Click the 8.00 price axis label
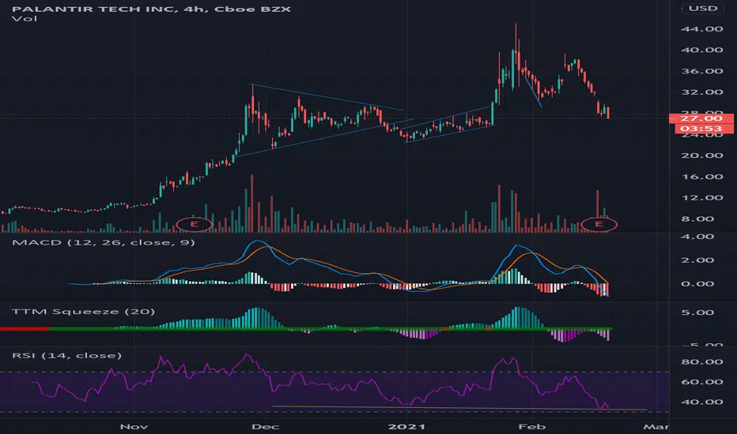Image resolution: width=737 pixels, height=434 pixels. point(697,219)
